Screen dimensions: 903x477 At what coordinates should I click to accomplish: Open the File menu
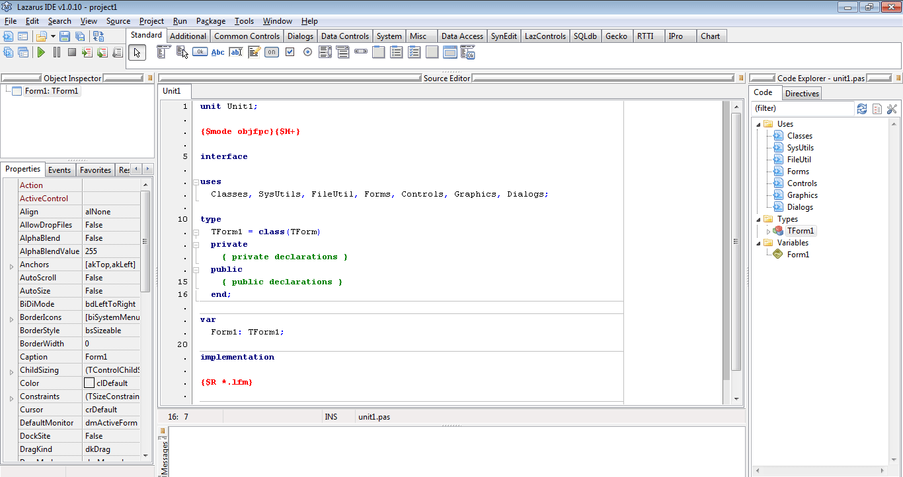pyautogui.click(x=10, y=21)
